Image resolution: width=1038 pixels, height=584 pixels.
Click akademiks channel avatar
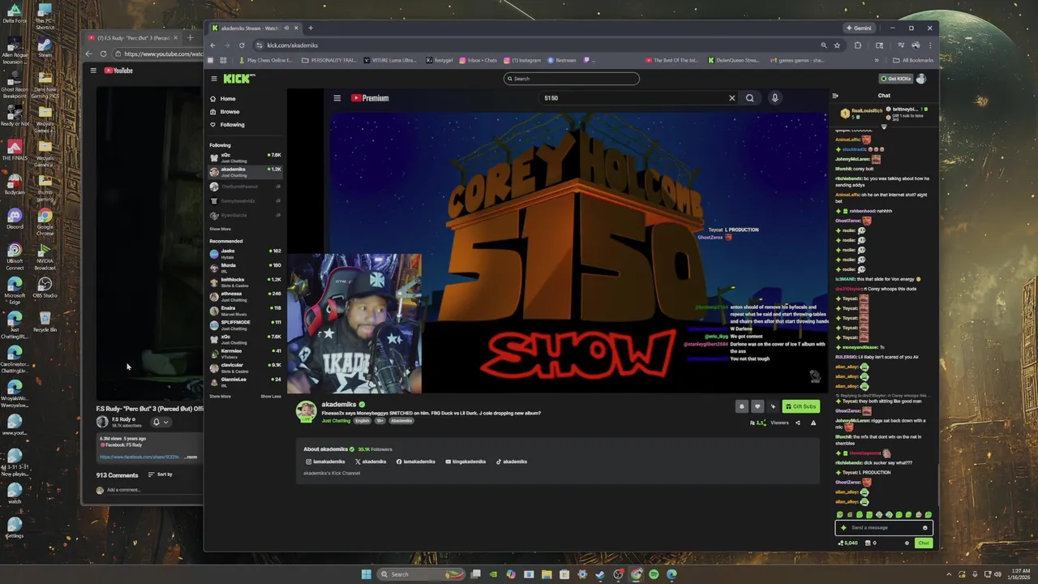tap(307, 412)
